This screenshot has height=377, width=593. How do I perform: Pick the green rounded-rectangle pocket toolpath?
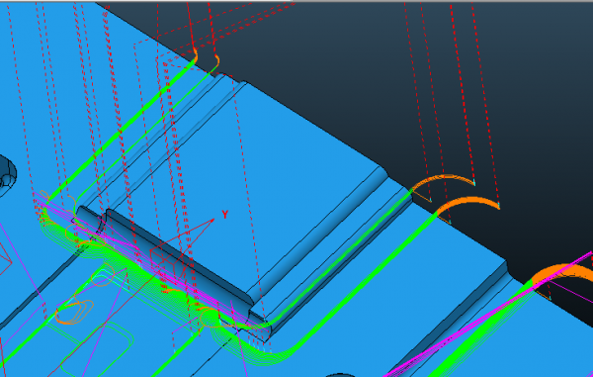click(x=97, y=348)
